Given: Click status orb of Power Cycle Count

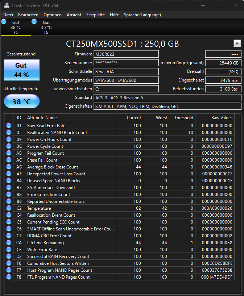Looking at the screenshot, I should click(9, 146).
